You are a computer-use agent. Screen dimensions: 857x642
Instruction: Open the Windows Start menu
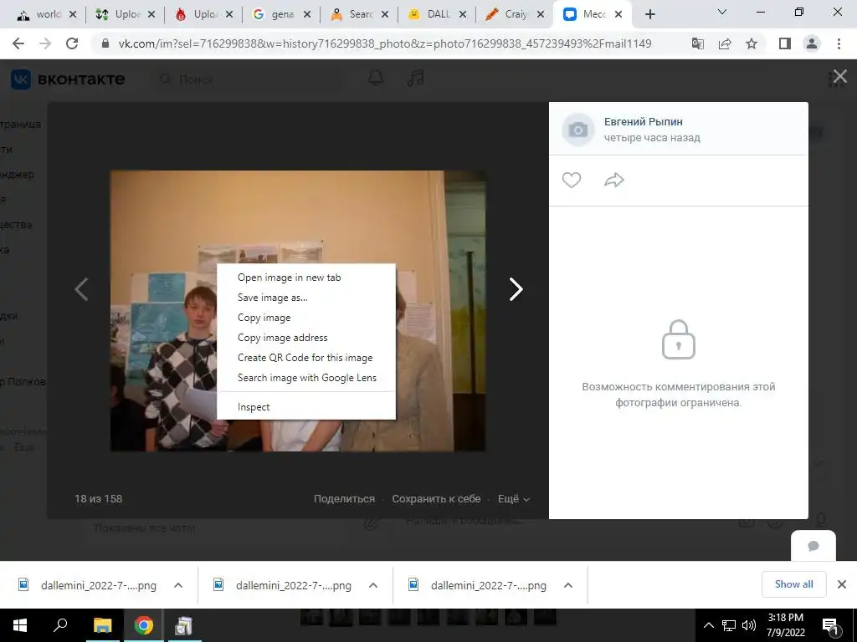point(19,625)
